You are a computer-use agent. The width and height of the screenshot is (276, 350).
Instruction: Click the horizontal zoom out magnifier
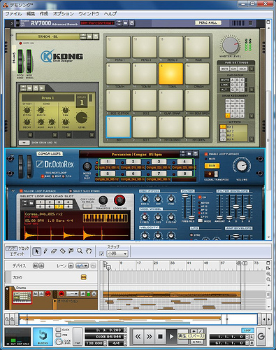(7, 319)
